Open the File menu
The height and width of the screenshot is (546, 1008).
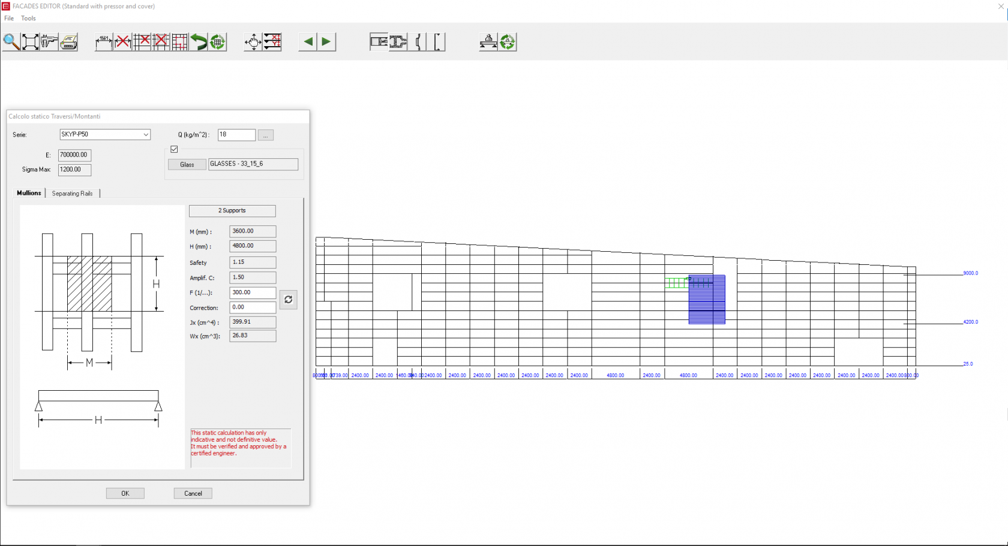(x=8, y=18)
